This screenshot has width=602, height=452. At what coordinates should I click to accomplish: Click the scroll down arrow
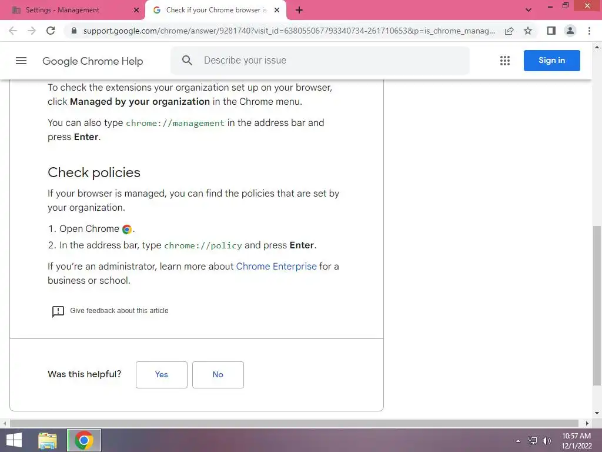coord(597,413)
